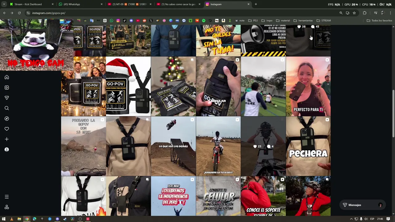The height and width of the screenshot is (222, 395).
Task: Open the 'PERFECTO PARA TI' reel
Action: click(308, 86)
